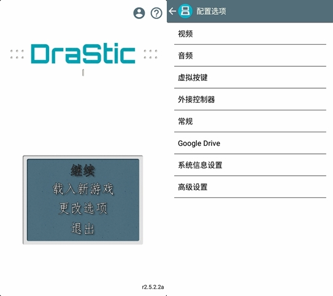The width and height of the screenshot is (333, 296).
Task: Open 高级设置 advanced settings
Action: [x=250, y=187]
